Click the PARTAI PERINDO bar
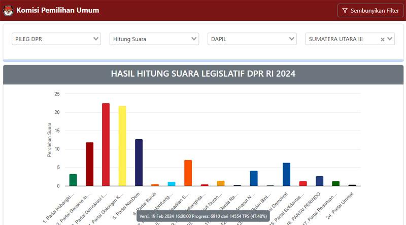Screen dimensions: 406x225 coord(319,181)
